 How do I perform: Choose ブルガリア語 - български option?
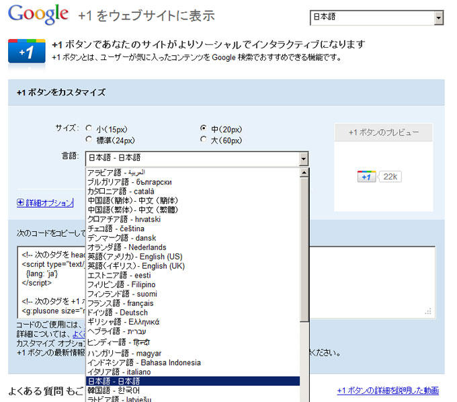tap(193, 182)
